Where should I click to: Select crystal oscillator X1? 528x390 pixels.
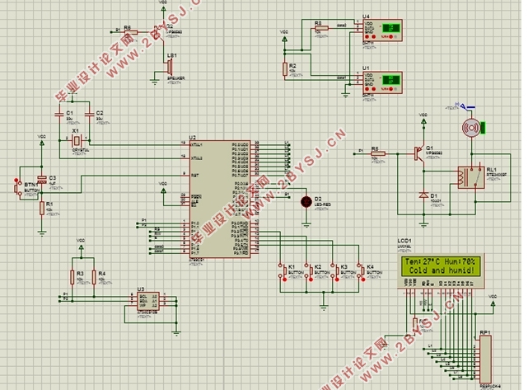click(x=77, y=140)
